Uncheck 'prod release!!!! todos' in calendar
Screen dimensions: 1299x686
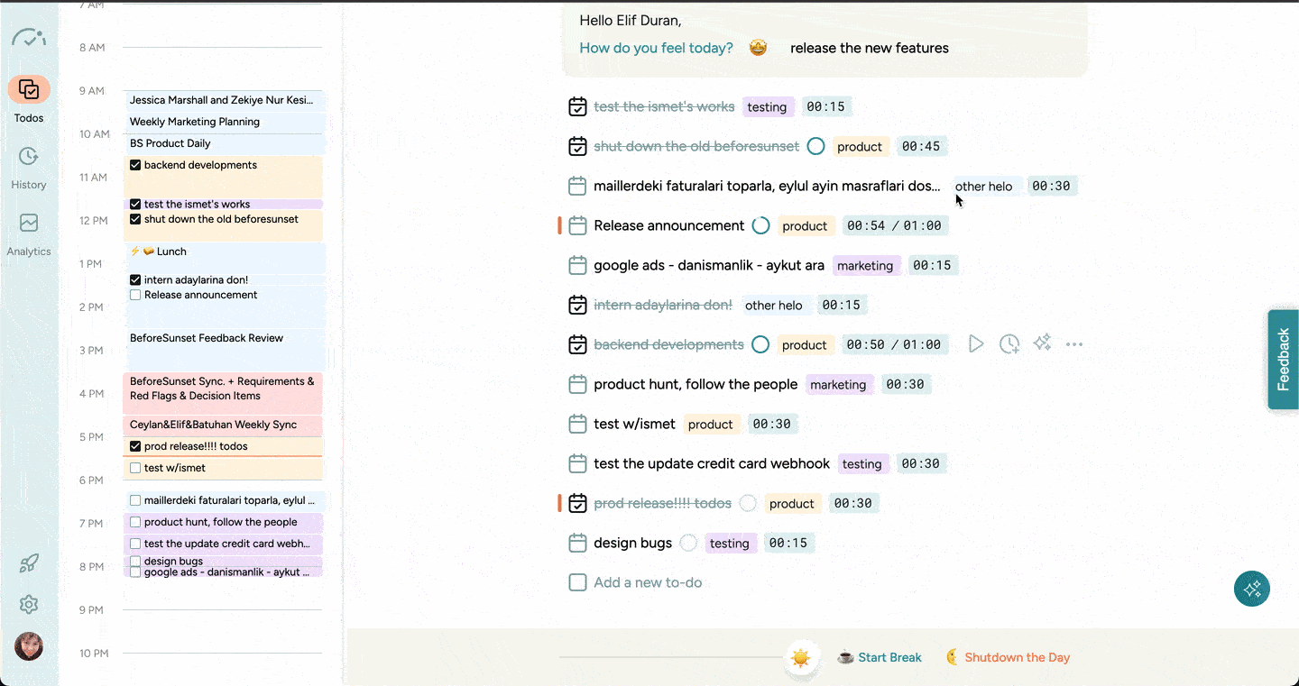click(135, 446)
